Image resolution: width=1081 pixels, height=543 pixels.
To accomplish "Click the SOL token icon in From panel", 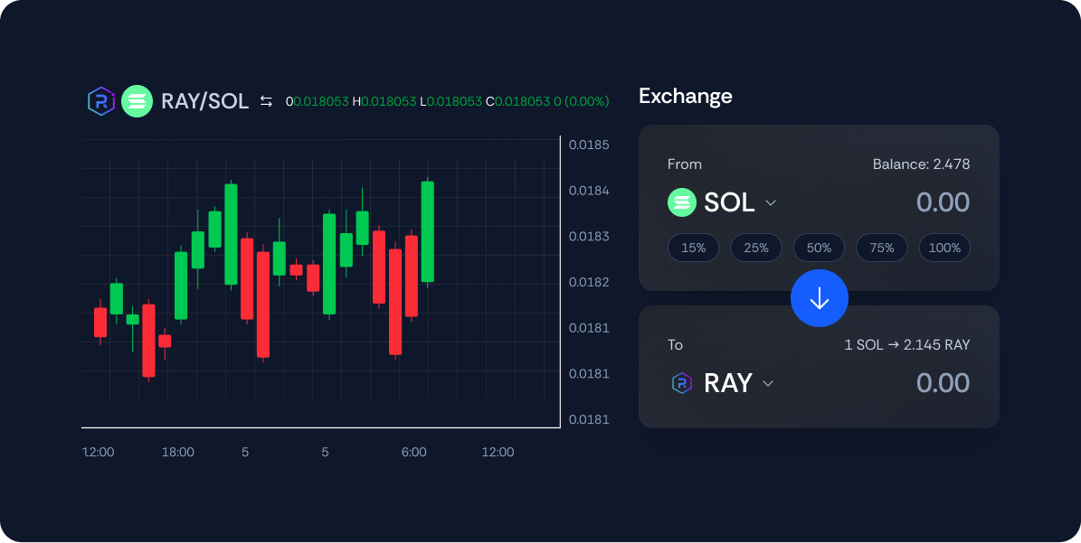I will 682,202.
